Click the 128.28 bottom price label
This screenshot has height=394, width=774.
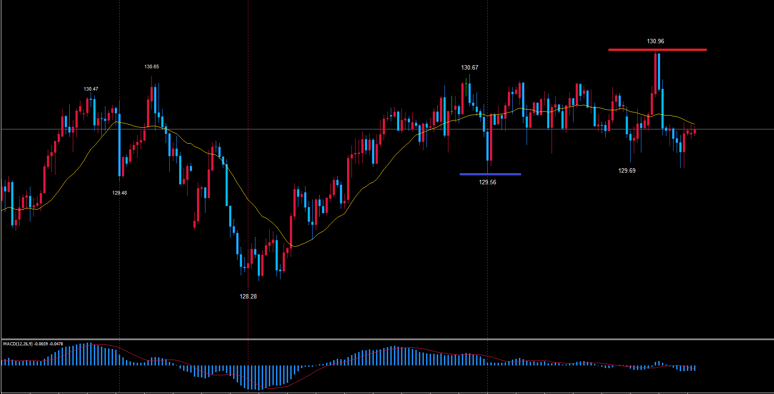248,296
